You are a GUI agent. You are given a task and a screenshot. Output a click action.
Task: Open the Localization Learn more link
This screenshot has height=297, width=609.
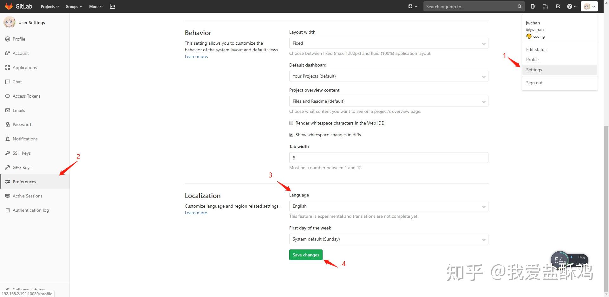[195, 212]
